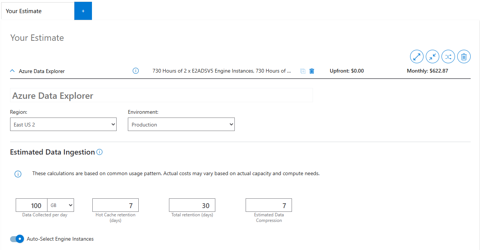480x250 pixels.
Task: Open the GB unit dropdown
Action: click(60, 205)
